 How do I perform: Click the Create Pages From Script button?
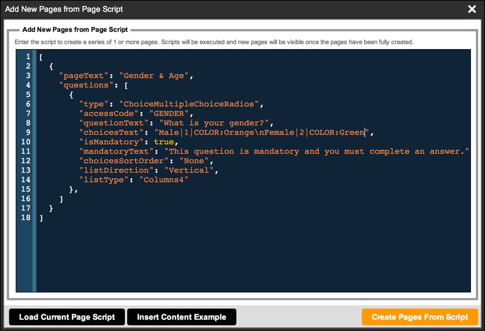pos(420,317)
